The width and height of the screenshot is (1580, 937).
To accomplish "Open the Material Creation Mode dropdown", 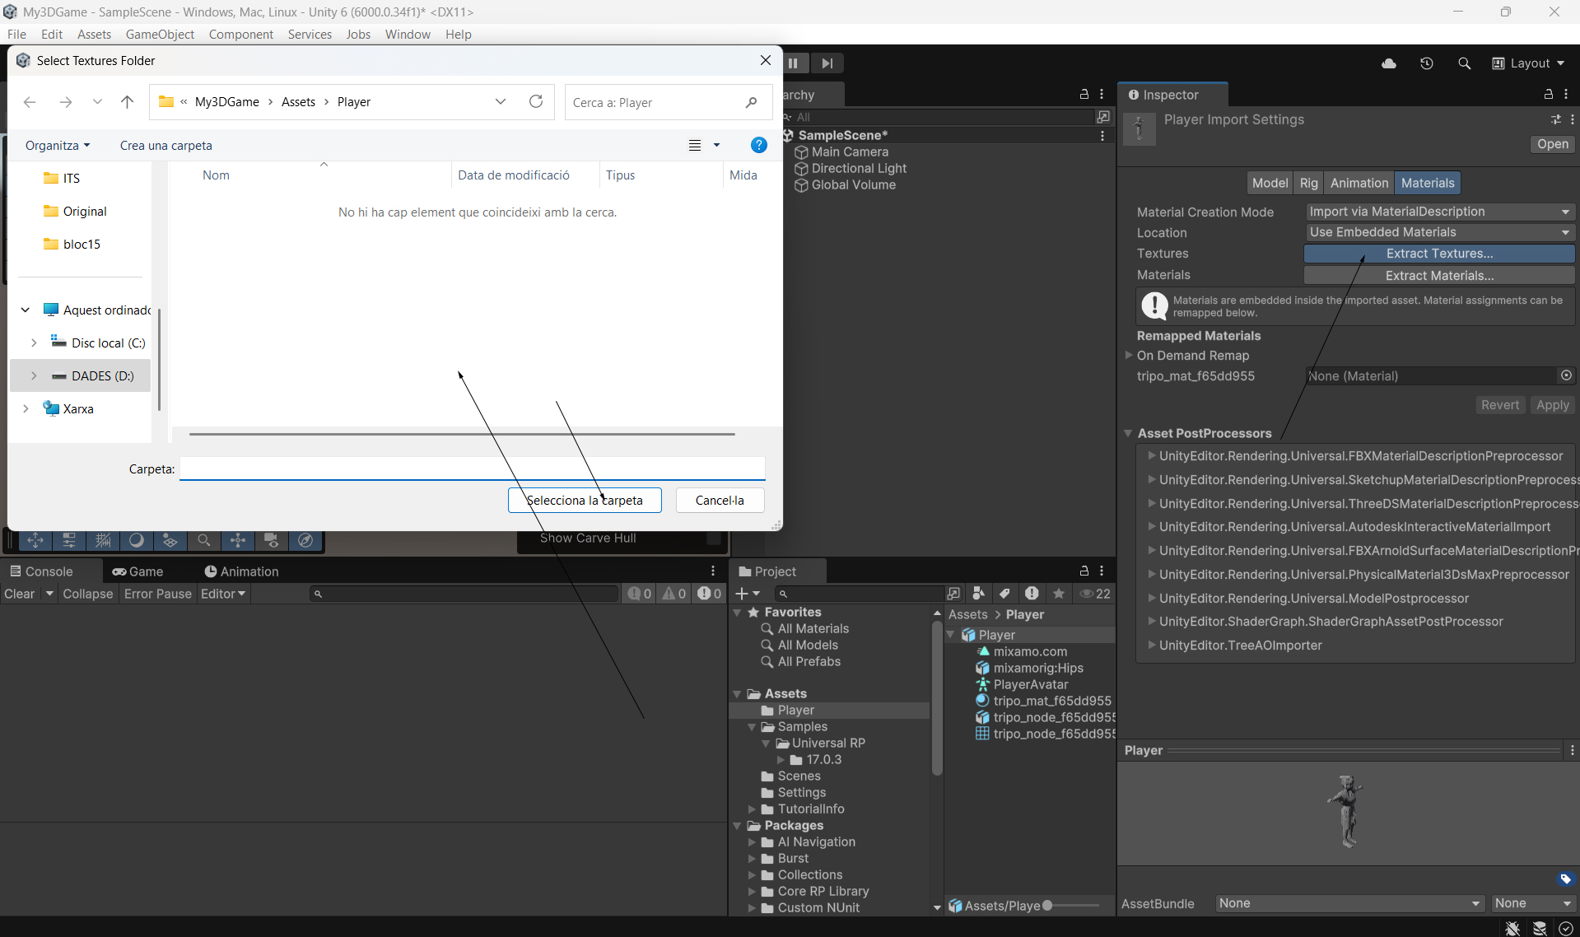I will coord(1438,212).
